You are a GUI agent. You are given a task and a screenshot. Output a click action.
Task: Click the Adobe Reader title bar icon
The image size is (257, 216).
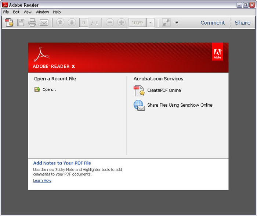tap(5, 5)
